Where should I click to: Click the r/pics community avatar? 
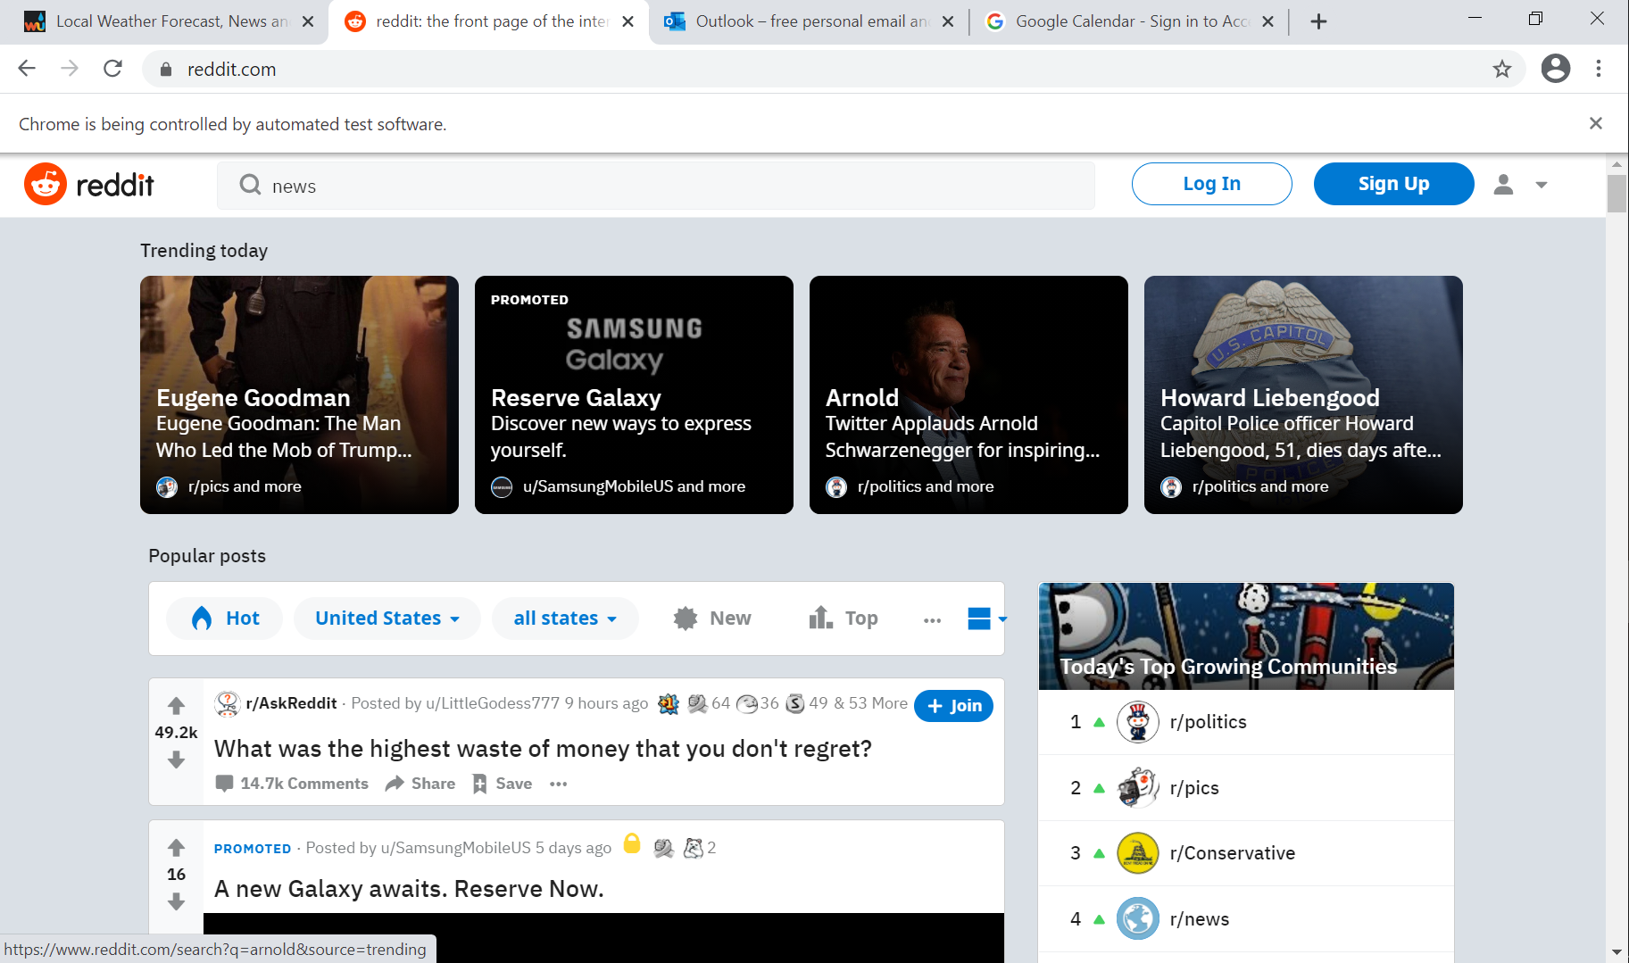1138,788
